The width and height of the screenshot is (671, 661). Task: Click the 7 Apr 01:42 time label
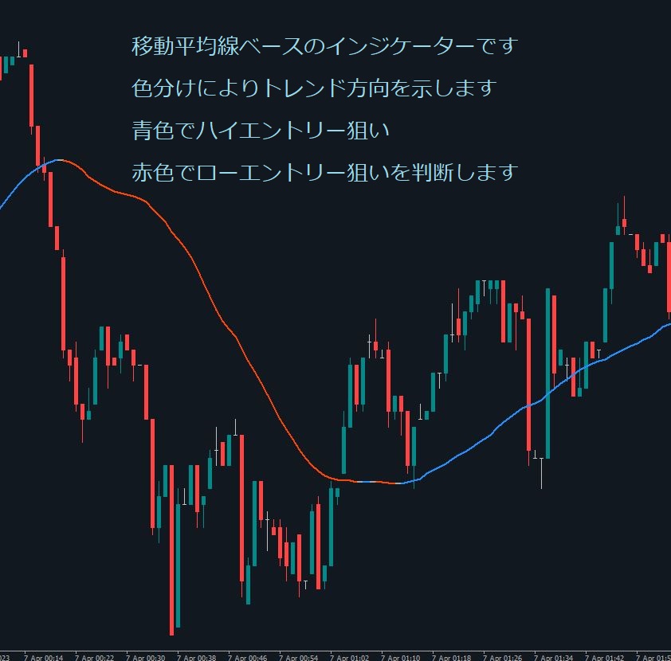[x=605, y=658]
